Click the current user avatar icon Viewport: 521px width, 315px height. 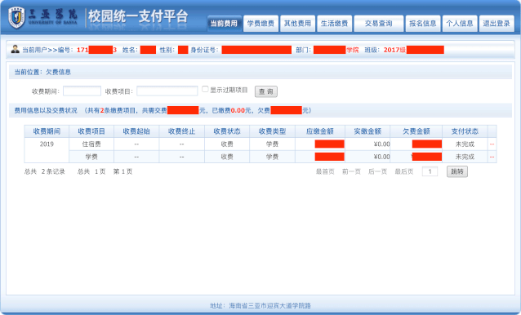[15, 49]
